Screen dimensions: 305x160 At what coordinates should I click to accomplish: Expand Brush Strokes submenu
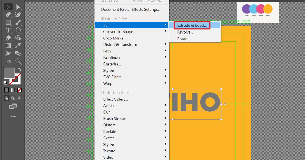point(131,119)
